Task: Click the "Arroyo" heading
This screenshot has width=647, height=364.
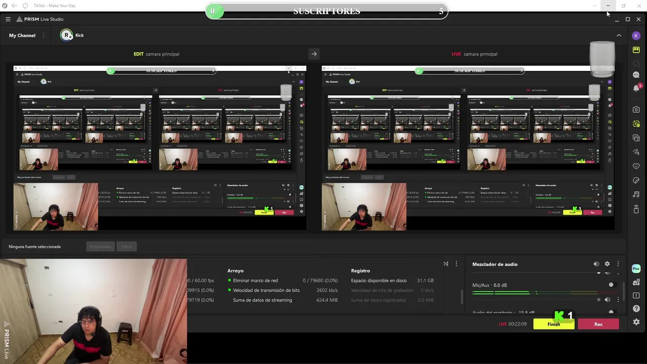Action: click(x=236, y=271)
